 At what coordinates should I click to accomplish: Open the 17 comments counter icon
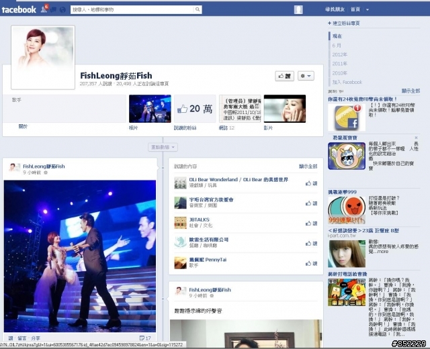pos(145,338)
